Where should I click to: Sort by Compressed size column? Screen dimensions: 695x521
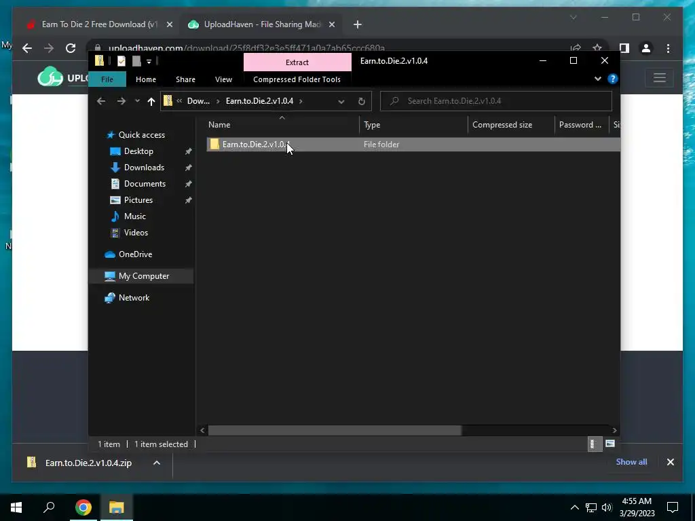click(511, 125)
